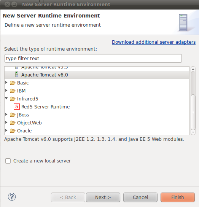Select the Oracle tree label
Viewport: 199px width, 207px height.
(24, 131)
